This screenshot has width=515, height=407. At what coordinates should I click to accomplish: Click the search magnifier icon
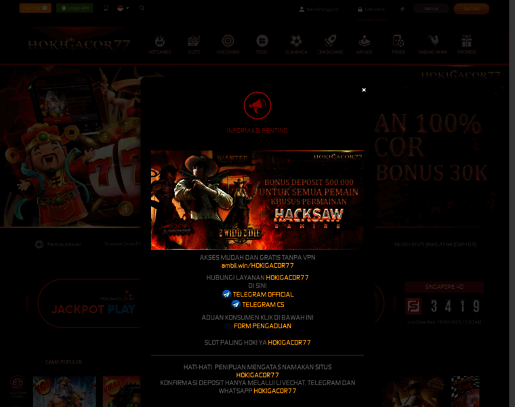click(142, 8)
